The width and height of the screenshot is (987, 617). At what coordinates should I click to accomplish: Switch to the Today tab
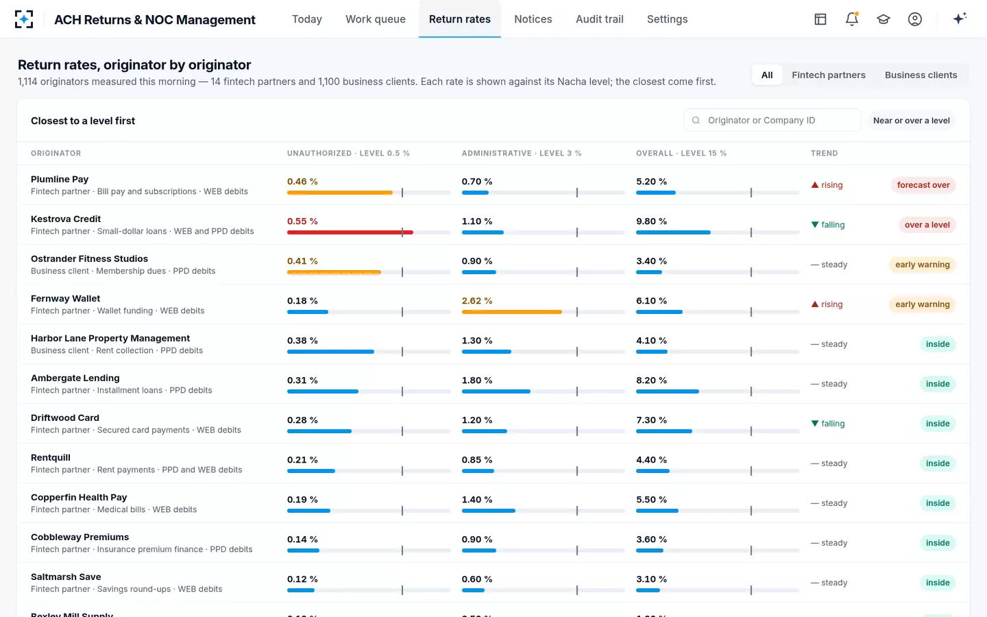click(x=307, y=19)
